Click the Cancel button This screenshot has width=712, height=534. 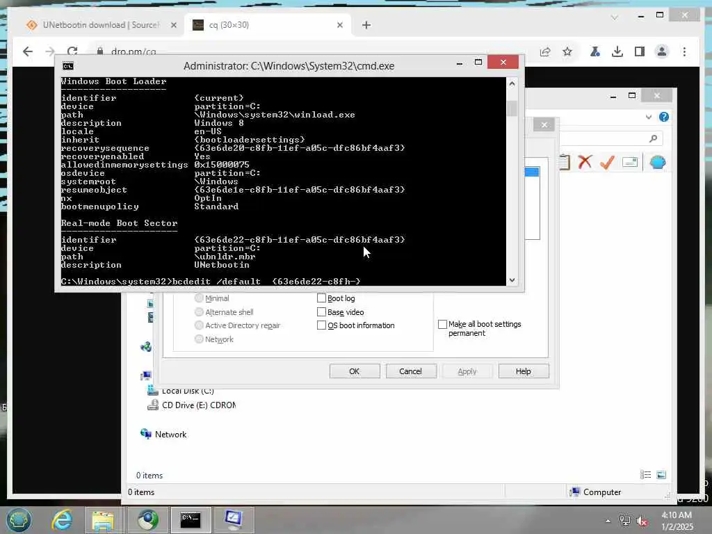(411, 371)
